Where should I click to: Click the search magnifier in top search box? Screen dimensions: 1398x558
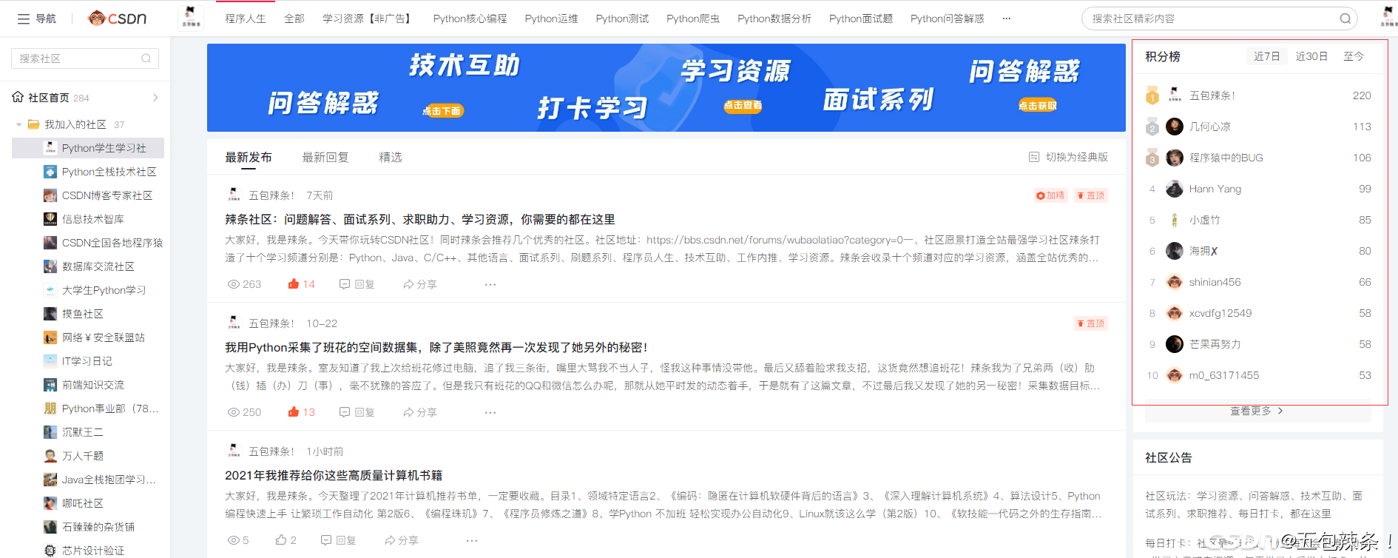(x=1345, y=19)
